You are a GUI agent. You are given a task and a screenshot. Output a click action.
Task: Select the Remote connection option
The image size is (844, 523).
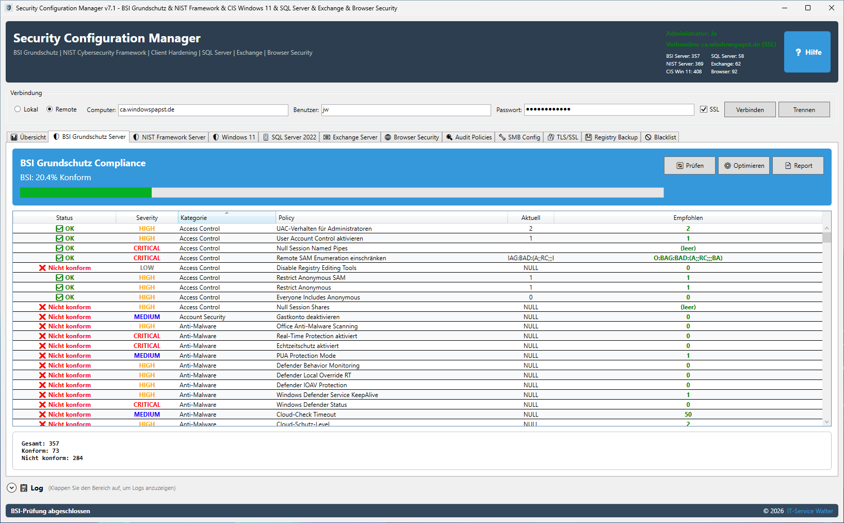[50, 109]
